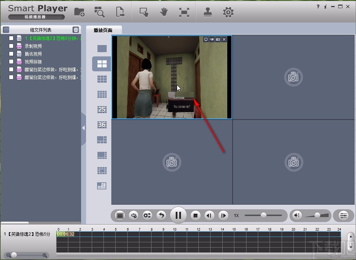This screenshot has height=260, width=356.
Task: Click the add file folder icon
Action: point(79,12)
